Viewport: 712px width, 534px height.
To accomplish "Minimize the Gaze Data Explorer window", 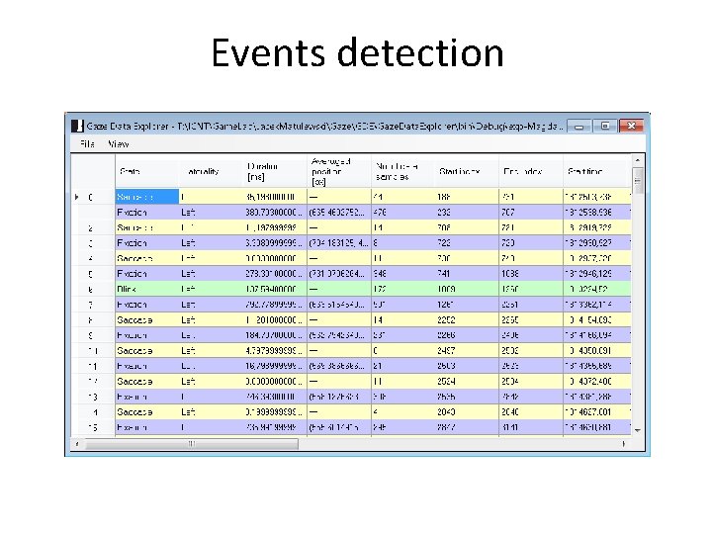I will tap(578, 126).
